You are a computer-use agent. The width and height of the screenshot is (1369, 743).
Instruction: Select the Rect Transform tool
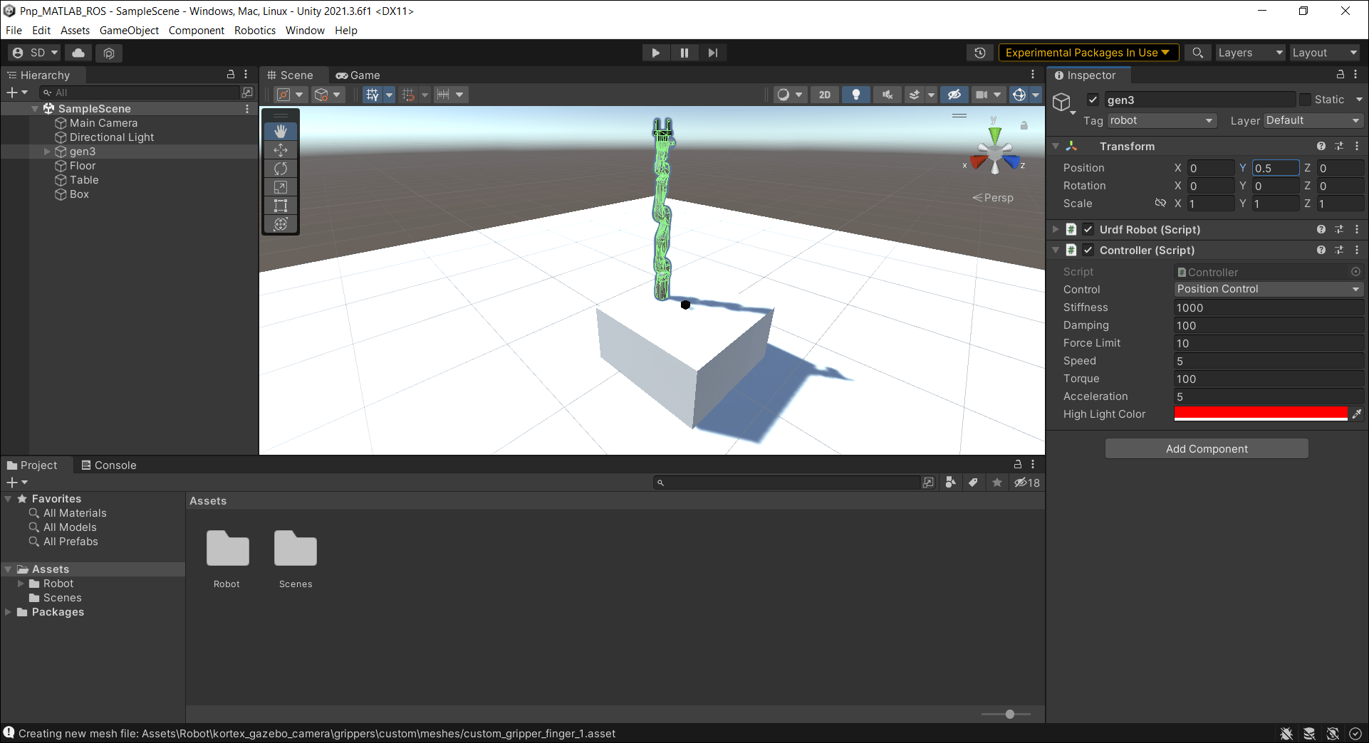281,205
